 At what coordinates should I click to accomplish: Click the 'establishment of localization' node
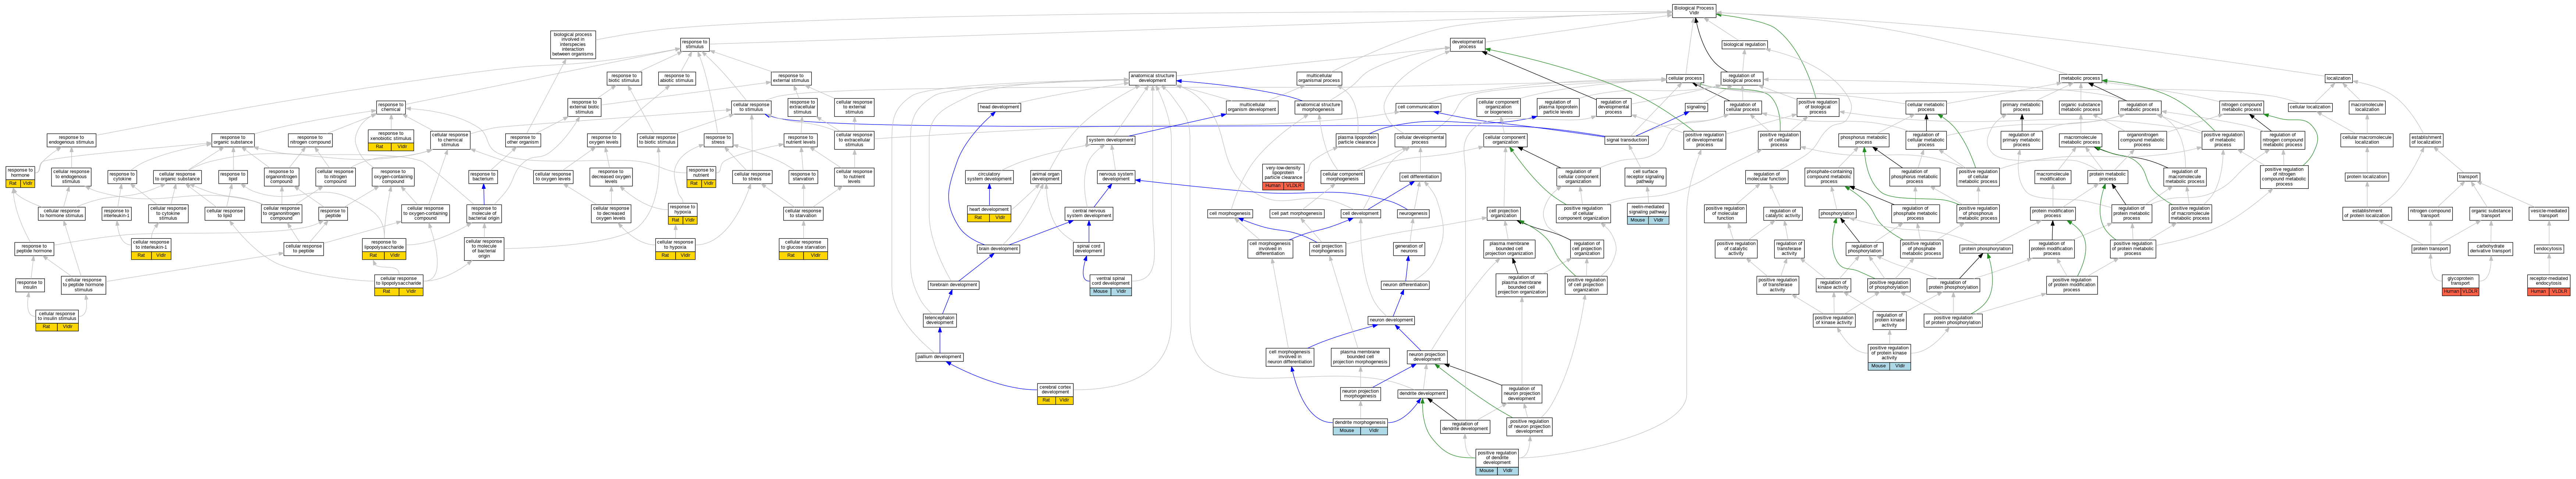[x=2426, y=141]
